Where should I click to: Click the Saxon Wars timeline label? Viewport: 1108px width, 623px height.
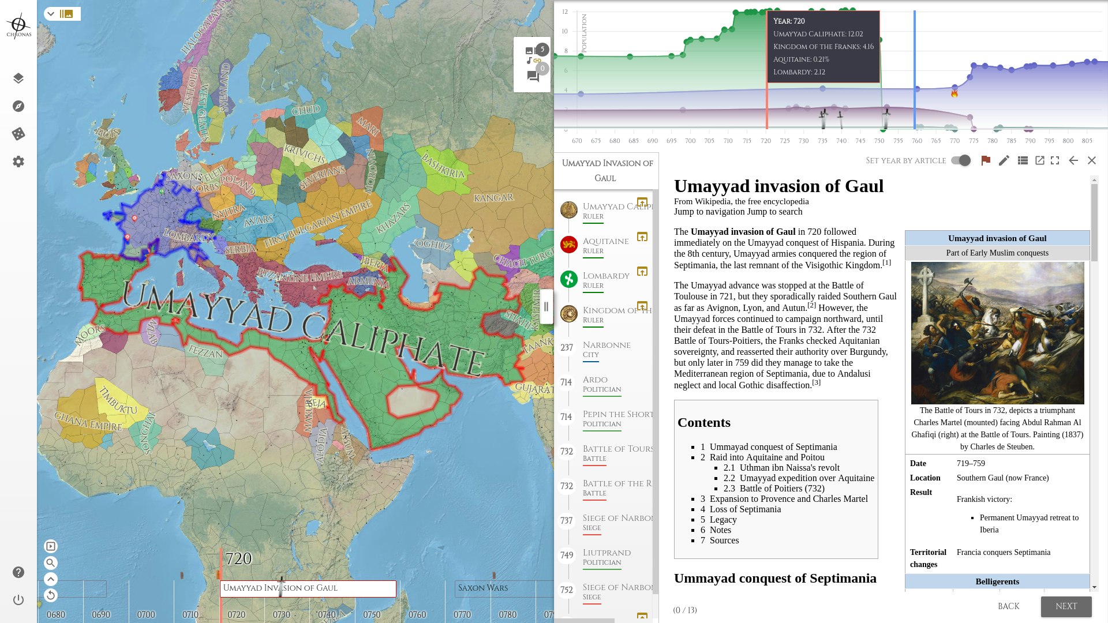[x=483, y=588]
